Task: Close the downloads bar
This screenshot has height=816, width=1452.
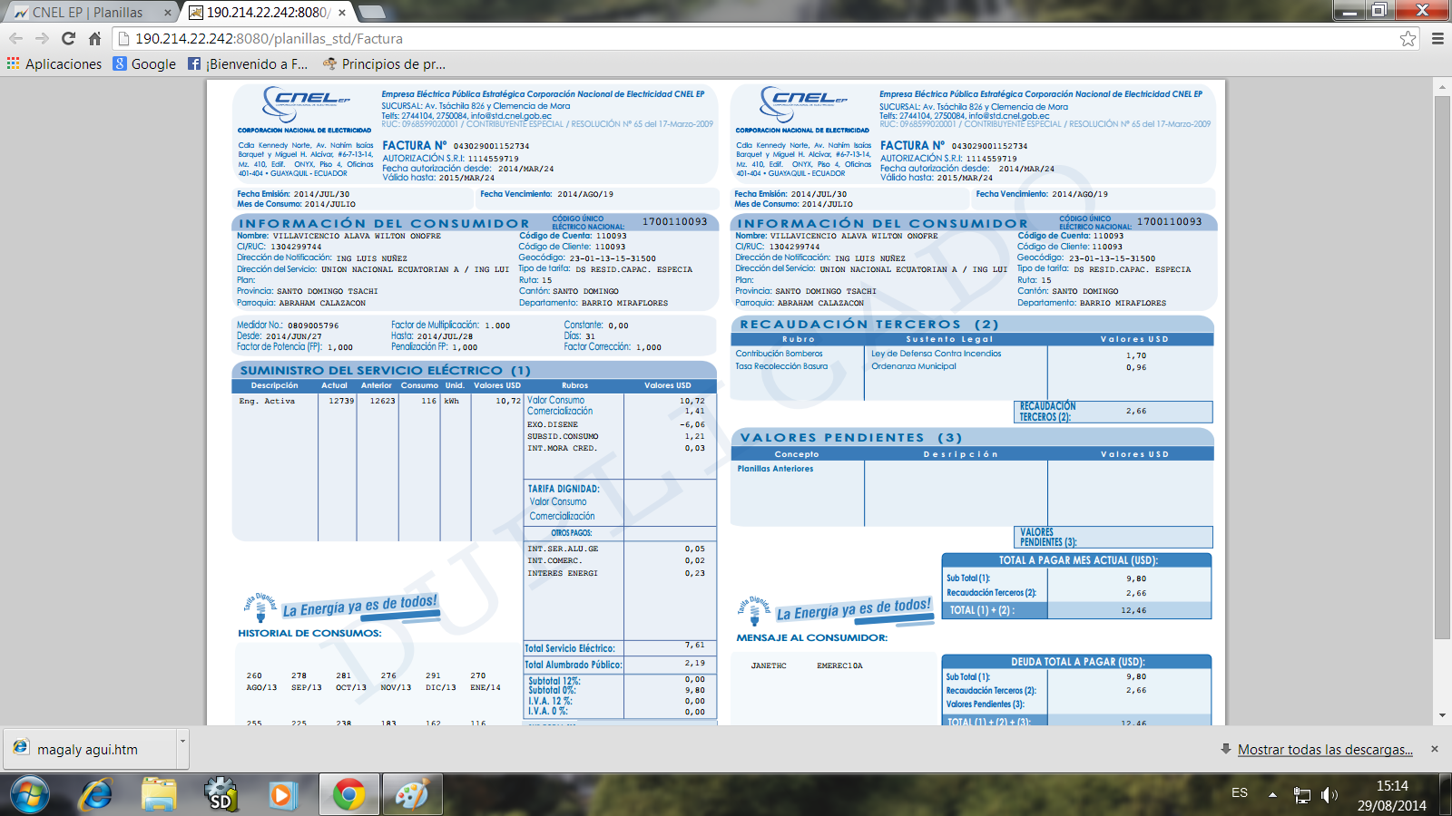Action: pos(1435,749)
